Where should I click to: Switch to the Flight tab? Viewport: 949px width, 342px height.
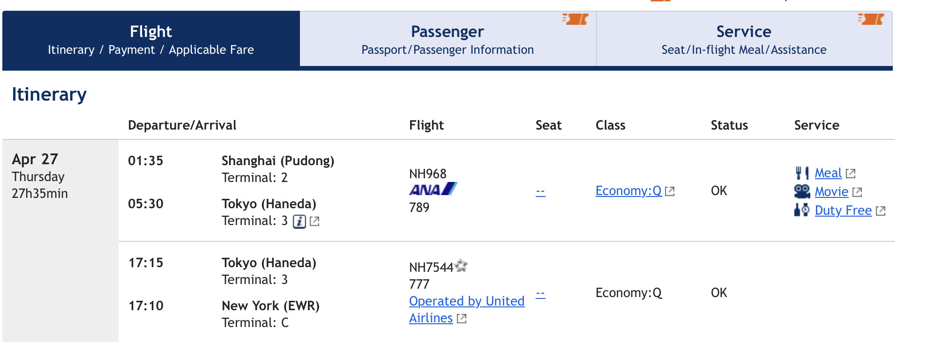[151, 40]
